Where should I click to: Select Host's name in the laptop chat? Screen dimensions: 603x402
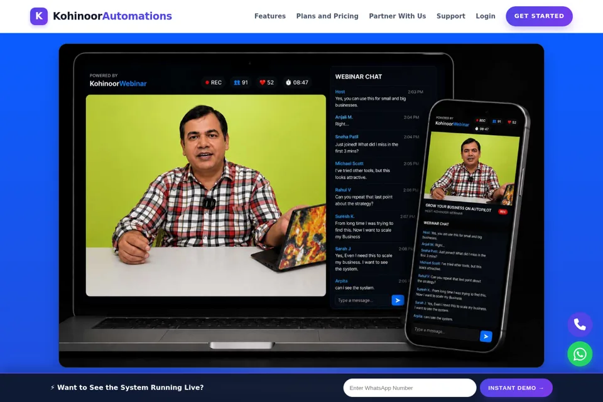[x=340, y=92]
